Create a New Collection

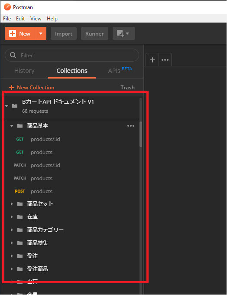pos(32,88)
